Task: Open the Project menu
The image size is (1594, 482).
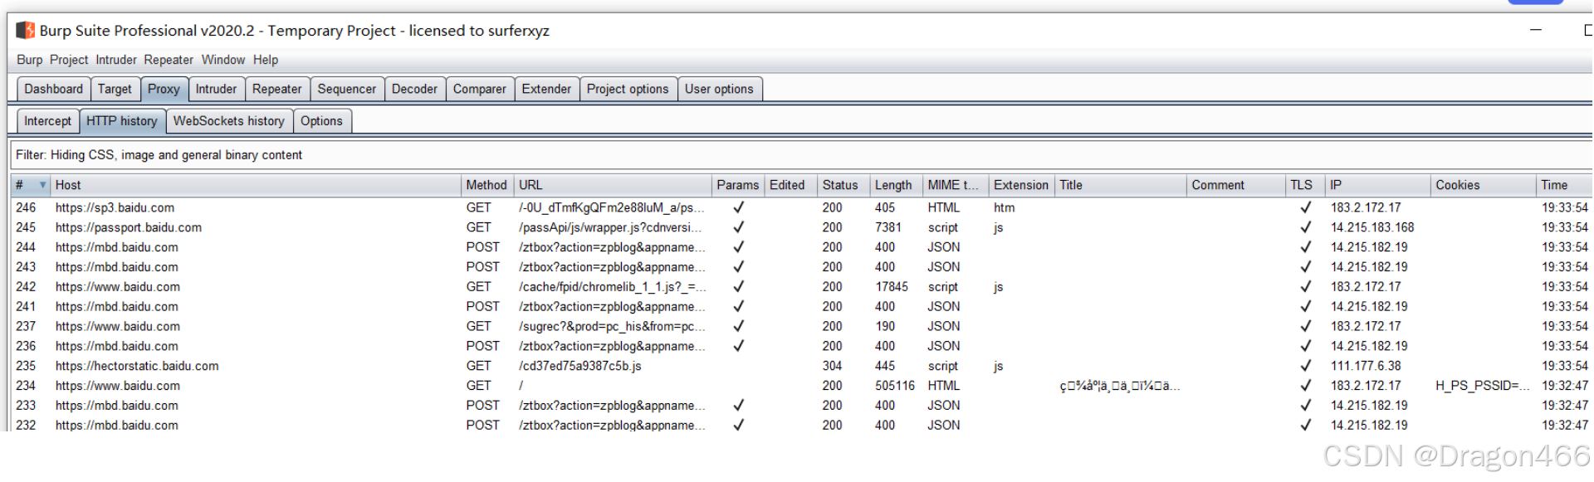Action: click(69, 60)
